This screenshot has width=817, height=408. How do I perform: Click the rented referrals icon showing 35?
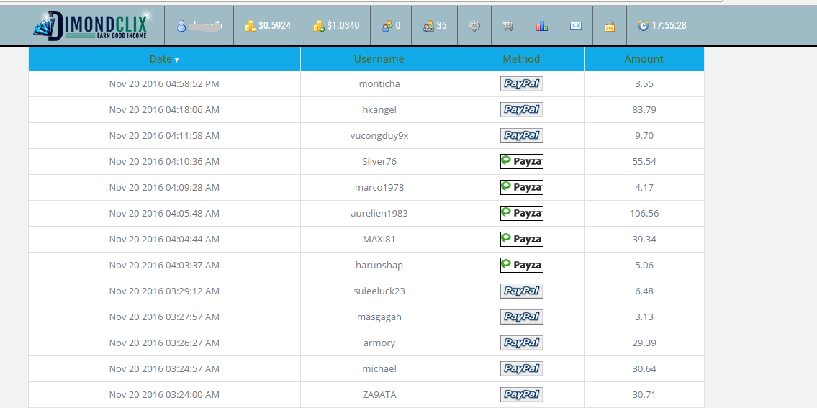(435, 26)
